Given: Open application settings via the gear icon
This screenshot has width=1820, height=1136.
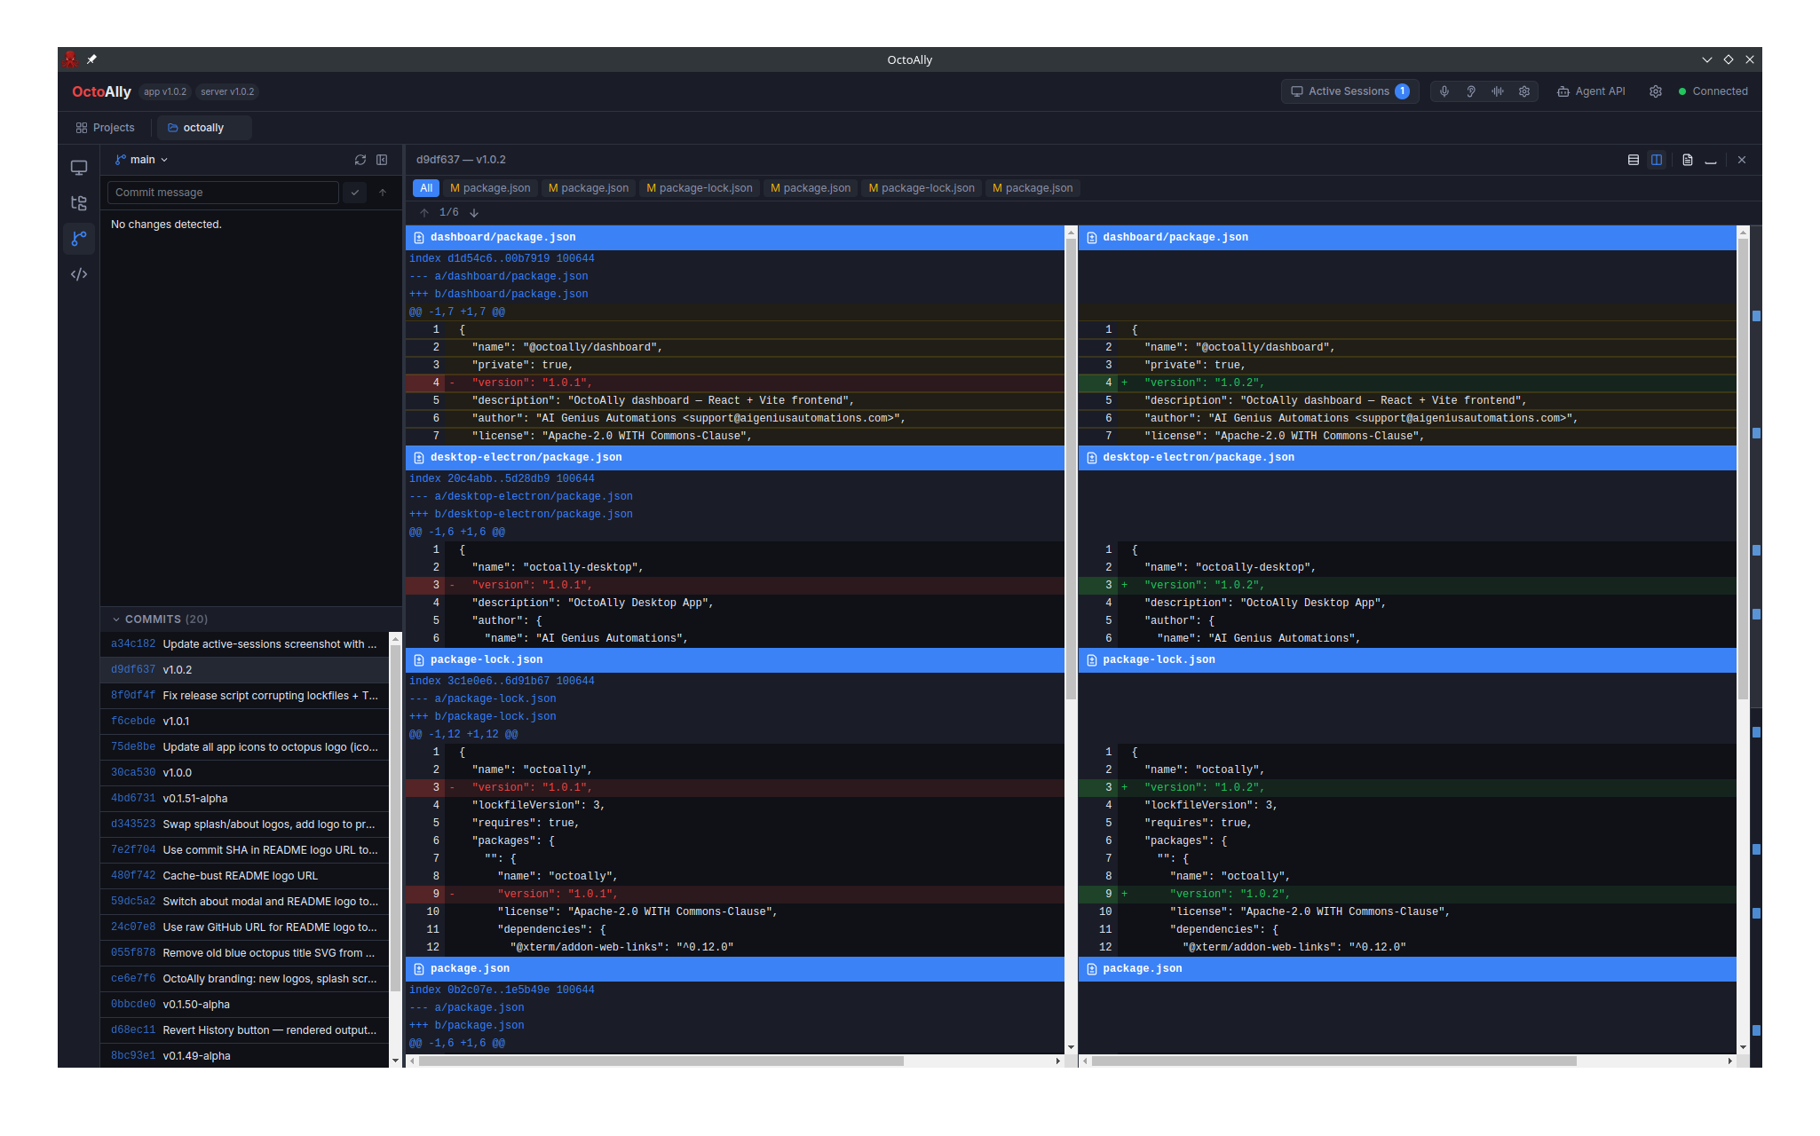Looking at the screenshot, I should coord(1655,91).
